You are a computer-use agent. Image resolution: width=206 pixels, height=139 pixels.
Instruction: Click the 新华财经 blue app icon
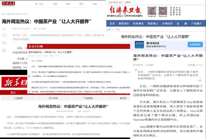click(x=139, y=45)
